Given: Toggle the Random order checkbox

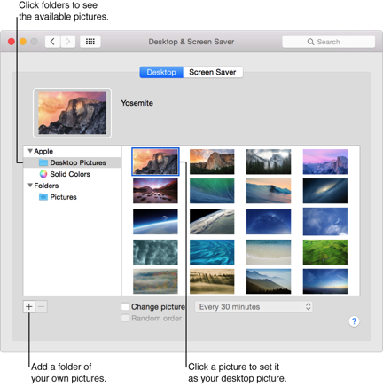Looking at the screenshot, I should tap(125, 318).
